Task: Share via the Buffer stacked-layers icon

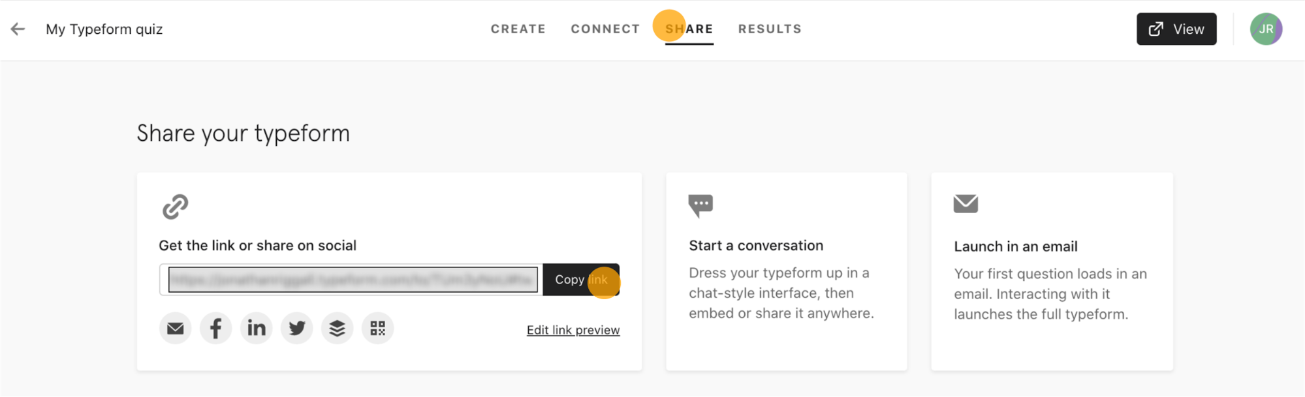Action: pyautogui.click(x=337, y=328)
